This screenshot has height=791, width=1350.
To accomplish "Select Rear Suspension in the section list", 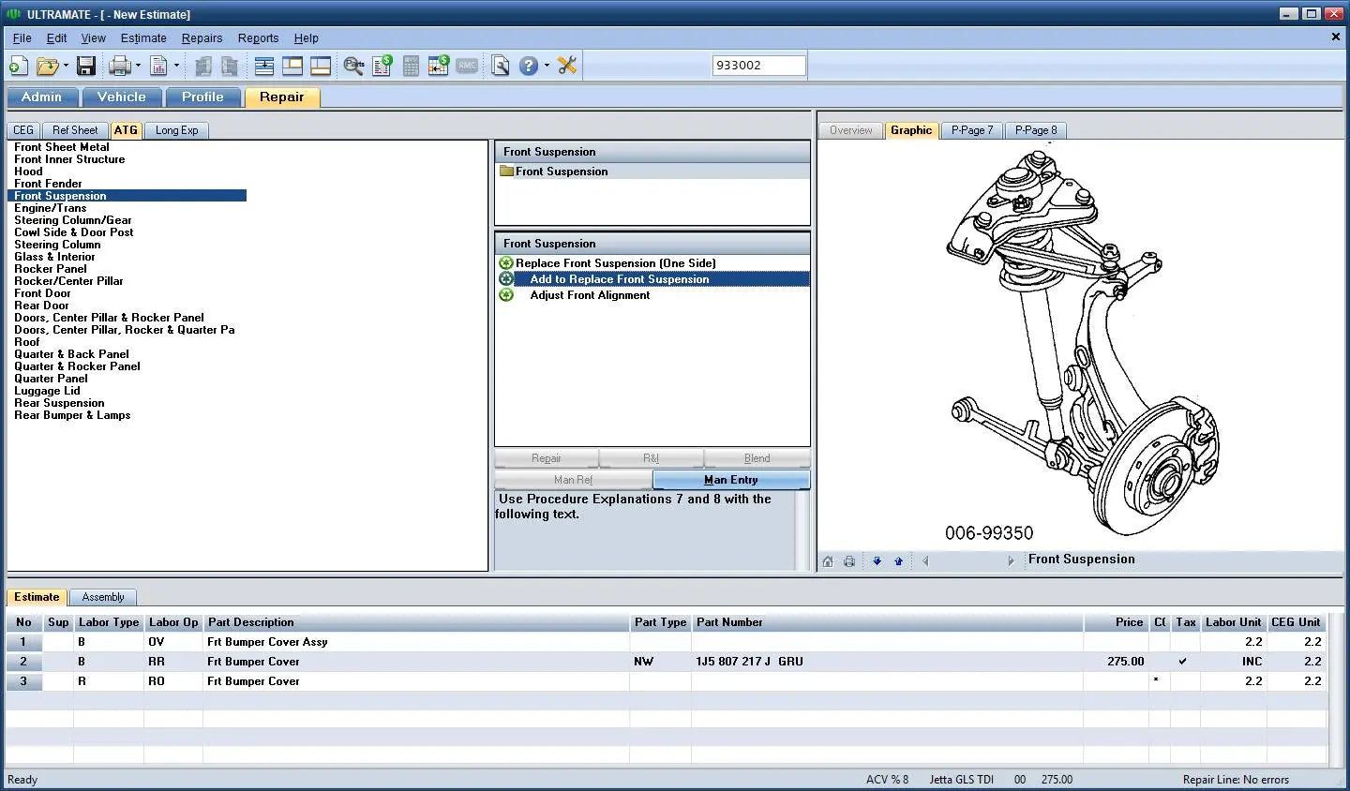I will tap(59, 403).
